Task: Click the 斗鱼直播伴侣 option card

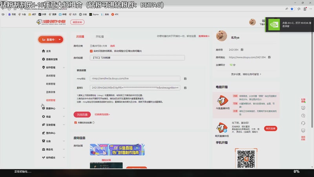Action: click(x=246, y=105)
